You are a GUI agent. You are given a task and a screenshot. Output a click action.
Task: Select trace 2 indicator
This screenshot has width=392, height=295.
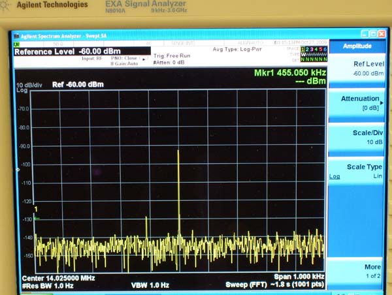click(307, 49)
